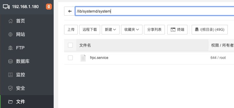Click the monitor chart icon for 监控

tap(10, 75)
